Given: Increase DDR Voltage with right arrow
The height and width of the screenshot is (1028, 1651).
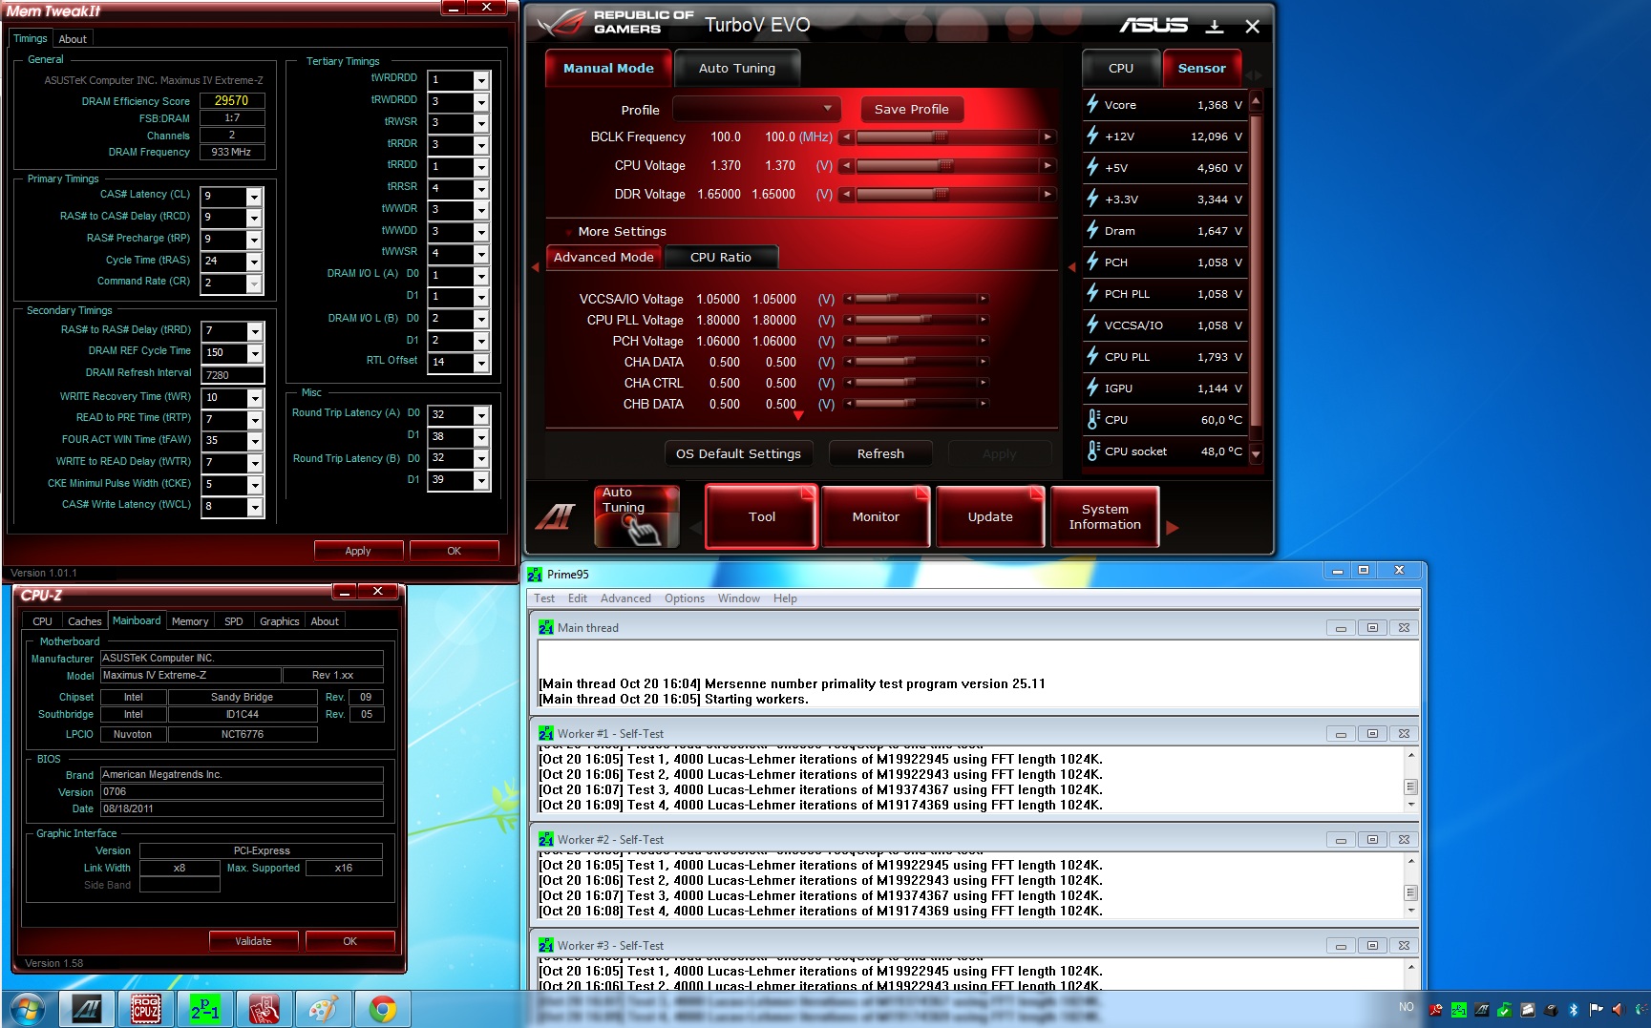Looking at the screenshot, I should coord(1048,195).
